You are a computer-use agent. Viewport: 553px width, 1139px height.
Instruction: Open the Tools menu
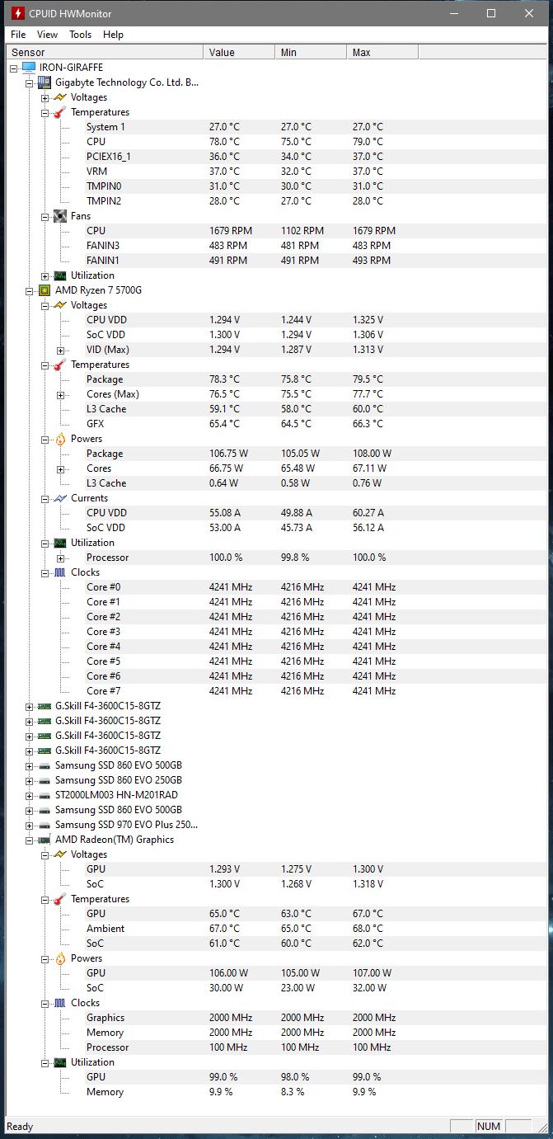pyautogui.click(x=81, y=35)
